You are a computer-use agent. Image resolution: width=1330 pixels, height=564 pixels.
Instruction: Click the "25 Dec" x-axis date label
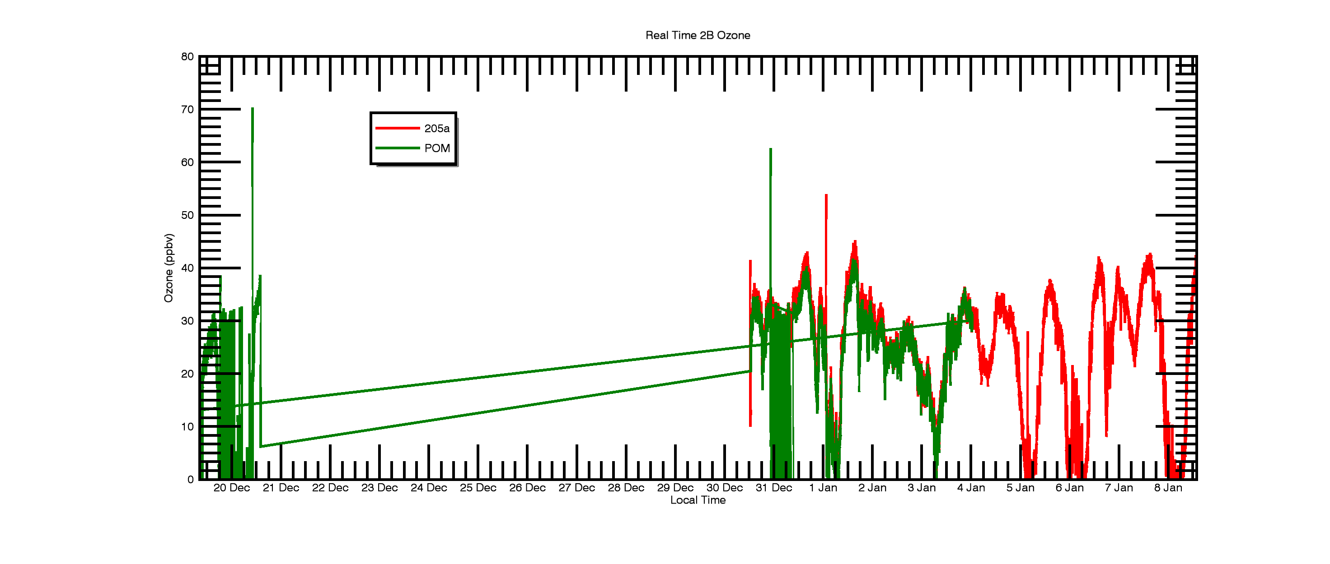pos(478,488)
